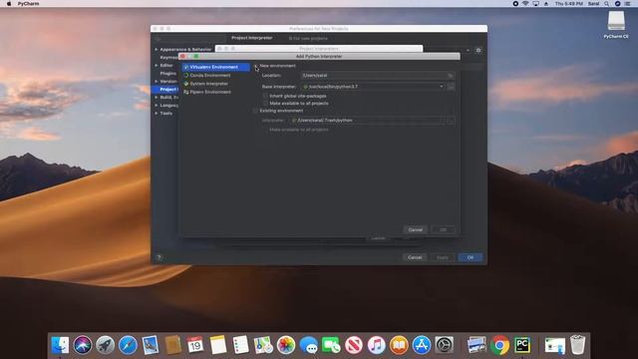This screenshot has height=359, width=638.
Task: Click Apply in the Preferences window
Action: coord(443,257)
